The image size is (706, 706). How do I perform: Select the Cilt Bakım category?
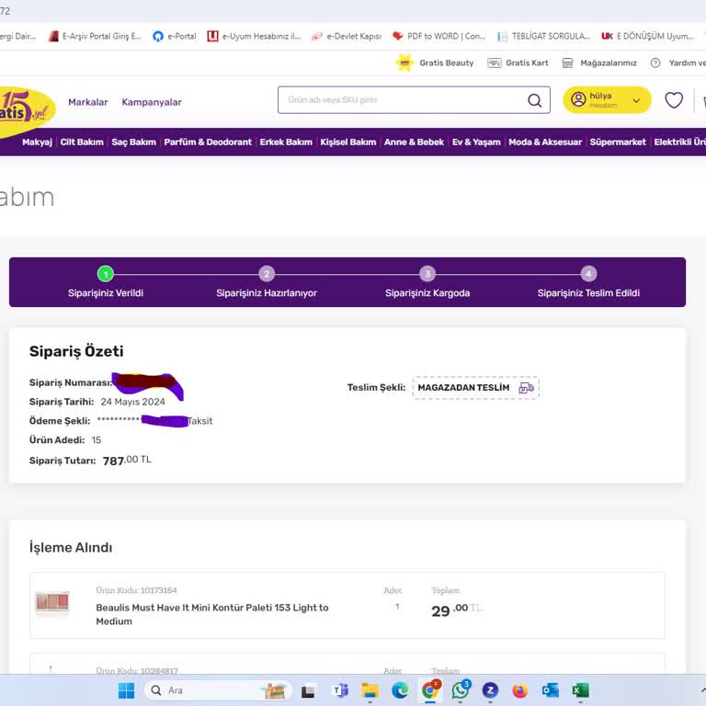pos(82,142)
